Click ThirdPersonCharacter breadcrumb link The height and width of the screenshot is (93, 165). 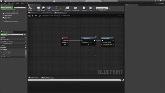[x=50, y=16]
